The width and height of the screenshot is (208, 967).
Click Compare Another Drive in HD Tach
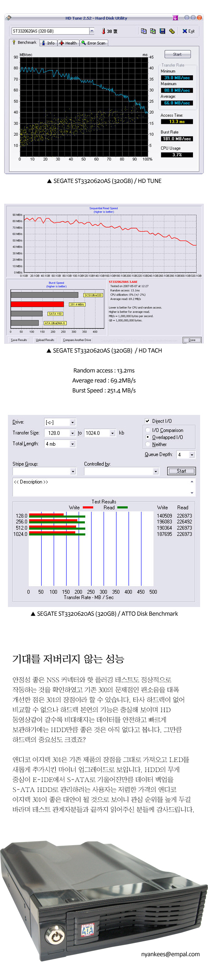[77, 340]
